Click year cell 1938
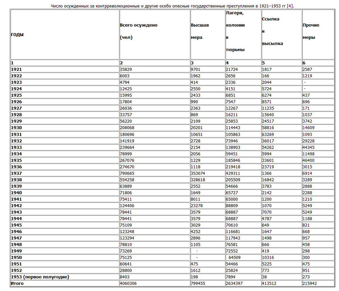Screen dimensions: 339x291 (x=65, y=180)
